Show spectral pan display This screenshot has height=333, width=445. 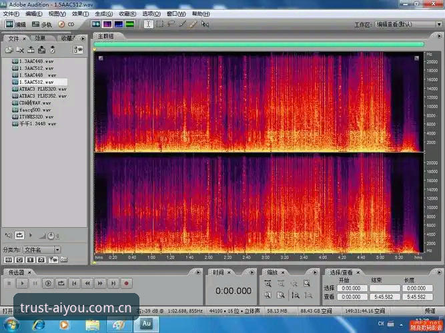(x=119, y=25)
